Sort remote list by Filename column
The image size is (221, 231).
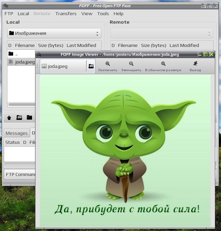point(128,45)
